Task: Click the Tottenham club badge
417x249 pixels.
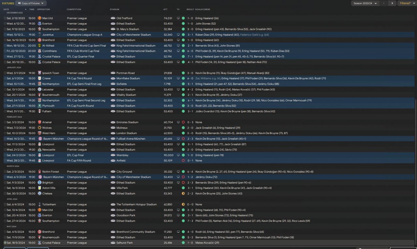Action: [x=39, y=205]
